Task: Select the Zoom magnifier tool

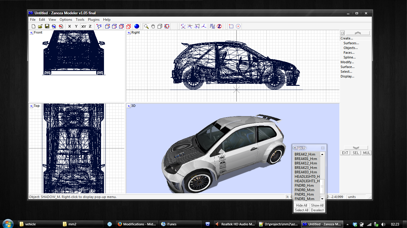Action: pos(146,26)
